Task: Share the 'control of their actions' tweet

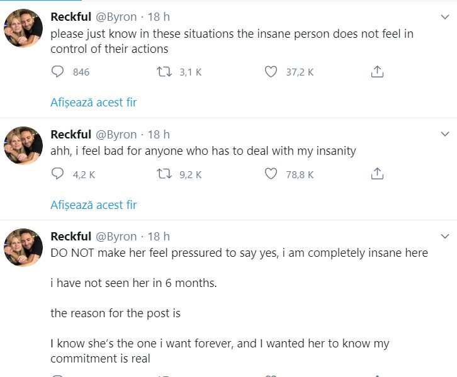Action: (x=377, y=72)
